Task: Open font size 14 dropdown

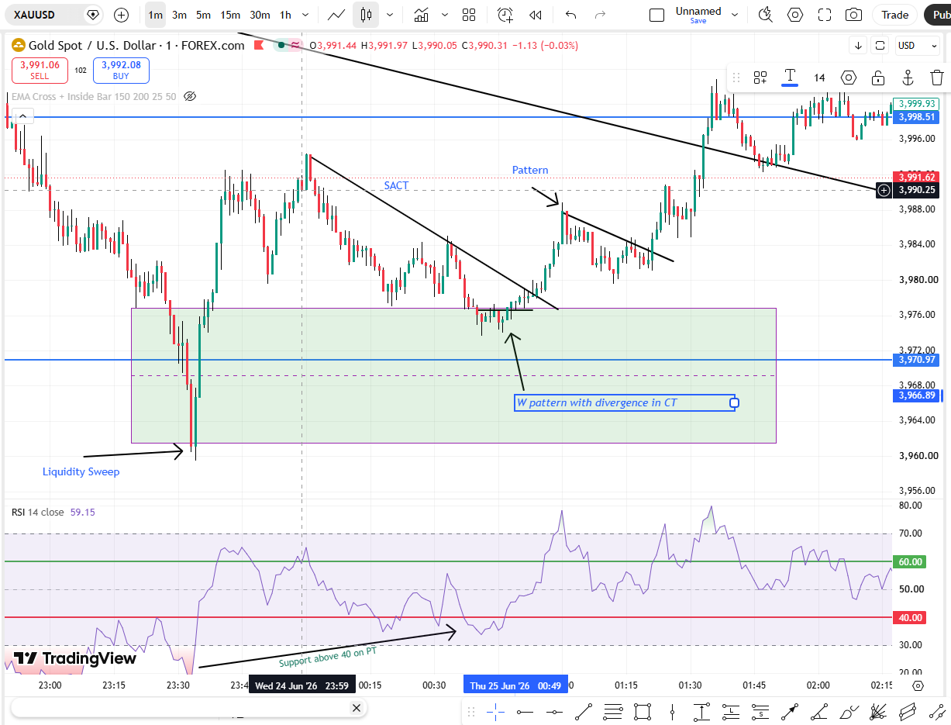Action: point(819,78)
